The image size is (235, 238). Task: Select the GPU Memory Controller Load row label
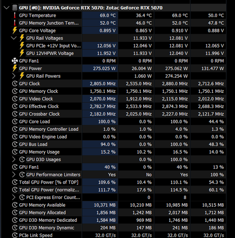(49, 129)
